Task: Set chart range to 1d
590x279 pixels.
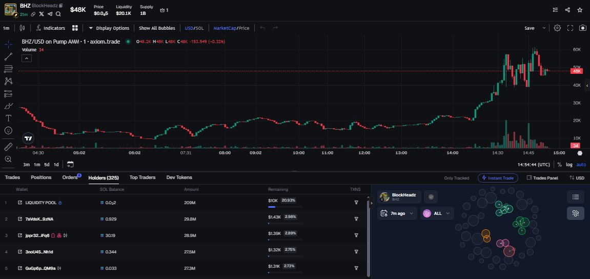Action: point(56,165)
